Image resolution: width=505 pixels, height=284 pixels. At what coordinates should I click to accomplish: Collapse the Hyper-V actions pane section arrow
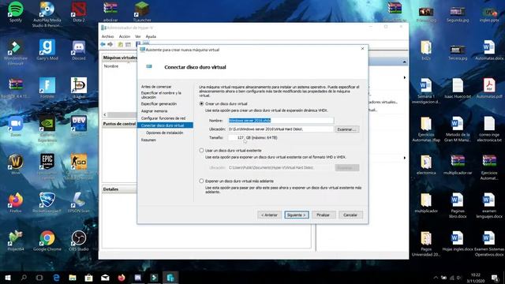pyautogui.click(x=405, y=62)
